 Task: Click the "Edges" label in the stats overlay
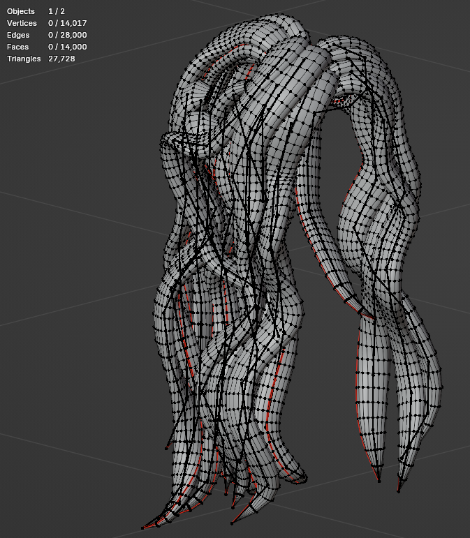18,35
